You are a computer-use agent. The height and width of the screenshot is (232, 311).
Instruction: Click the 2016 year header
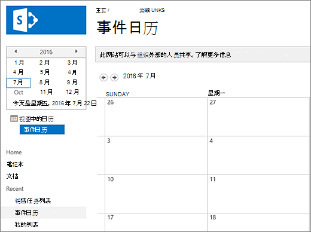coord(46,52)
